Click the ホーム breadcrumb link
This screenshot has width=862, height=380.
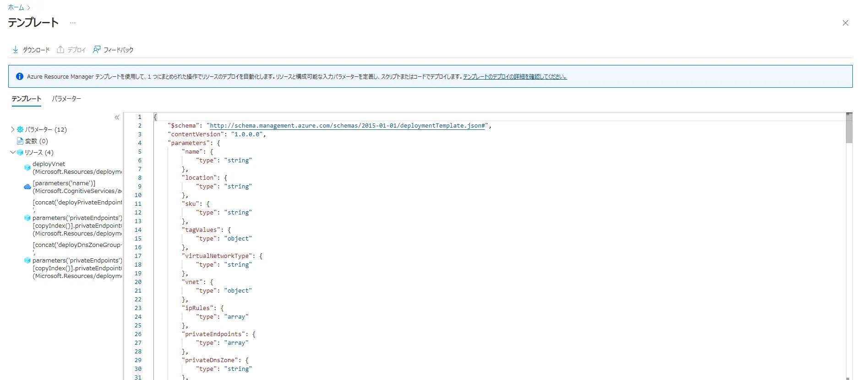pos(16,7)
